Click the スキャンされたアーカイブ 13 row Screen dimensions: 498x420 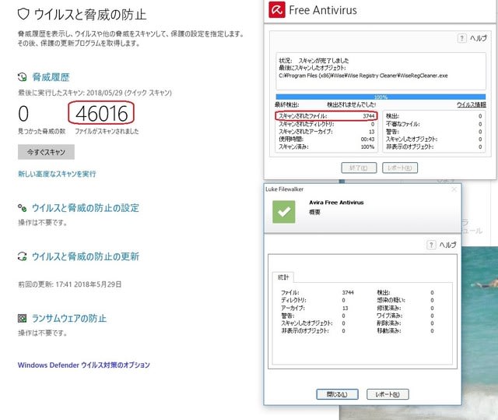tap(327, 132)
